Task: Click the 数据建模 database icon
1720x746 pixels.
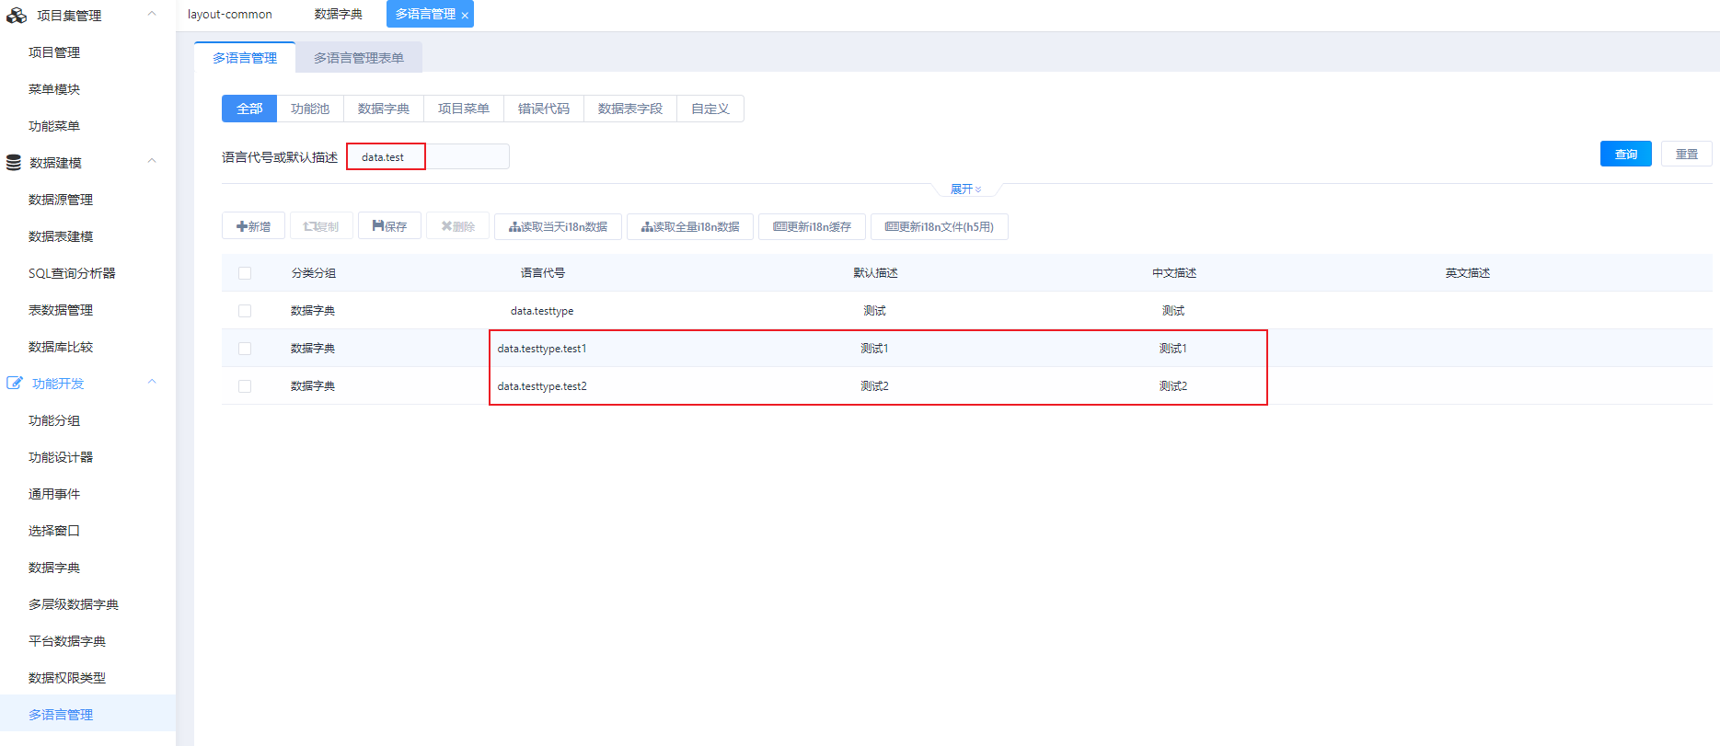Action: (14, 163)
